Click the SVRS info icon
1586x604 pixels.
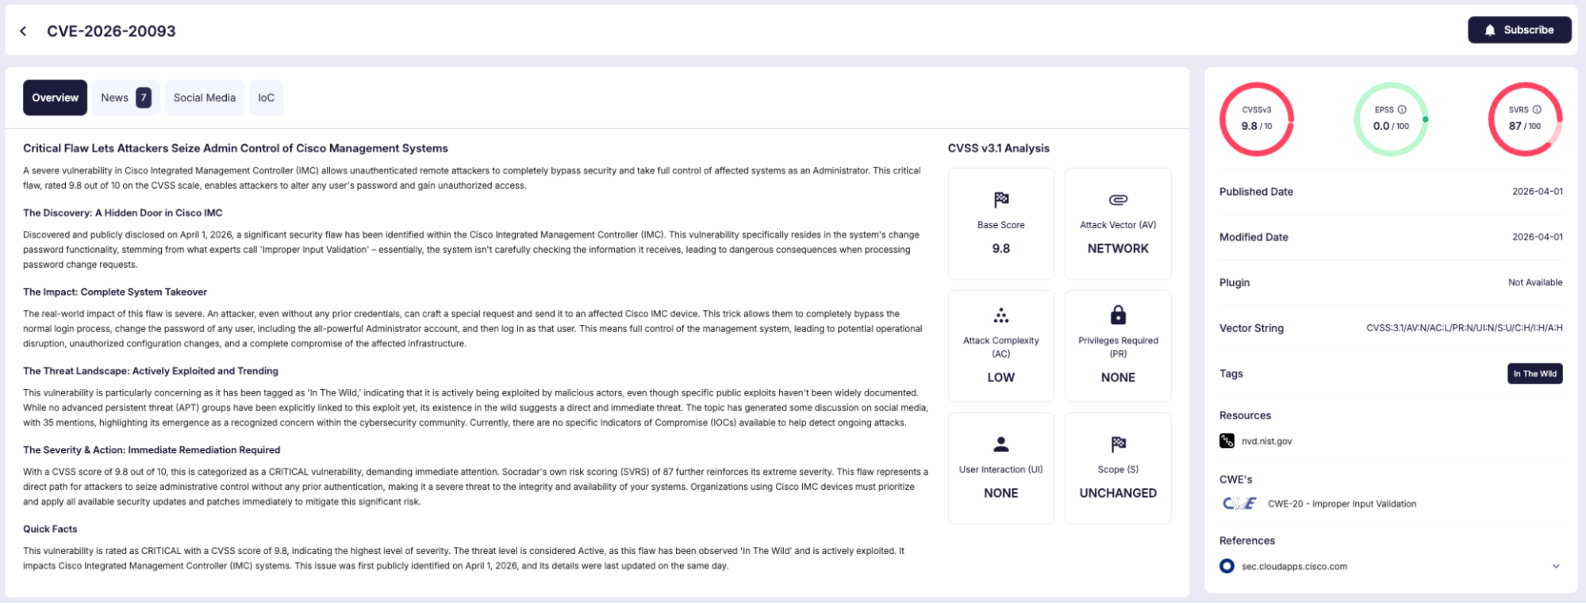(1537, 109)
